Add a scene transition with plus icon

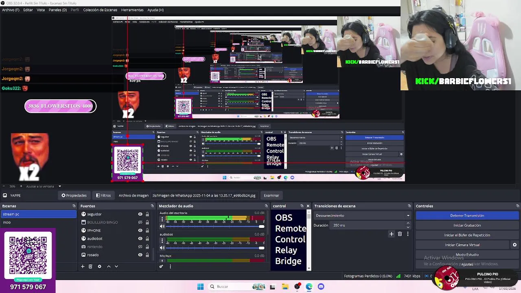[x=392, y=234]
